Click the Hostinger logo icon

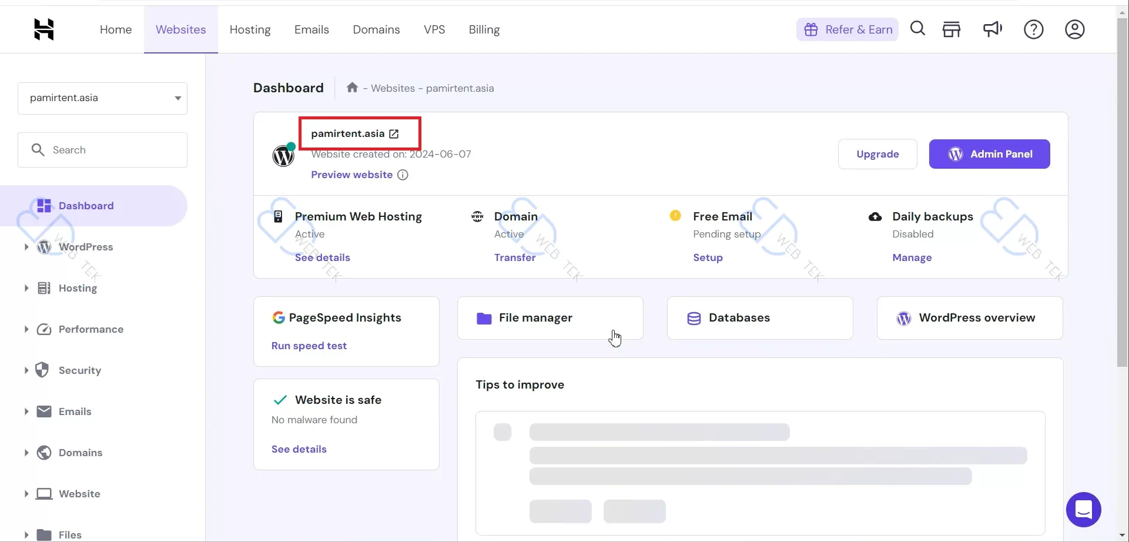click(44, 29)
